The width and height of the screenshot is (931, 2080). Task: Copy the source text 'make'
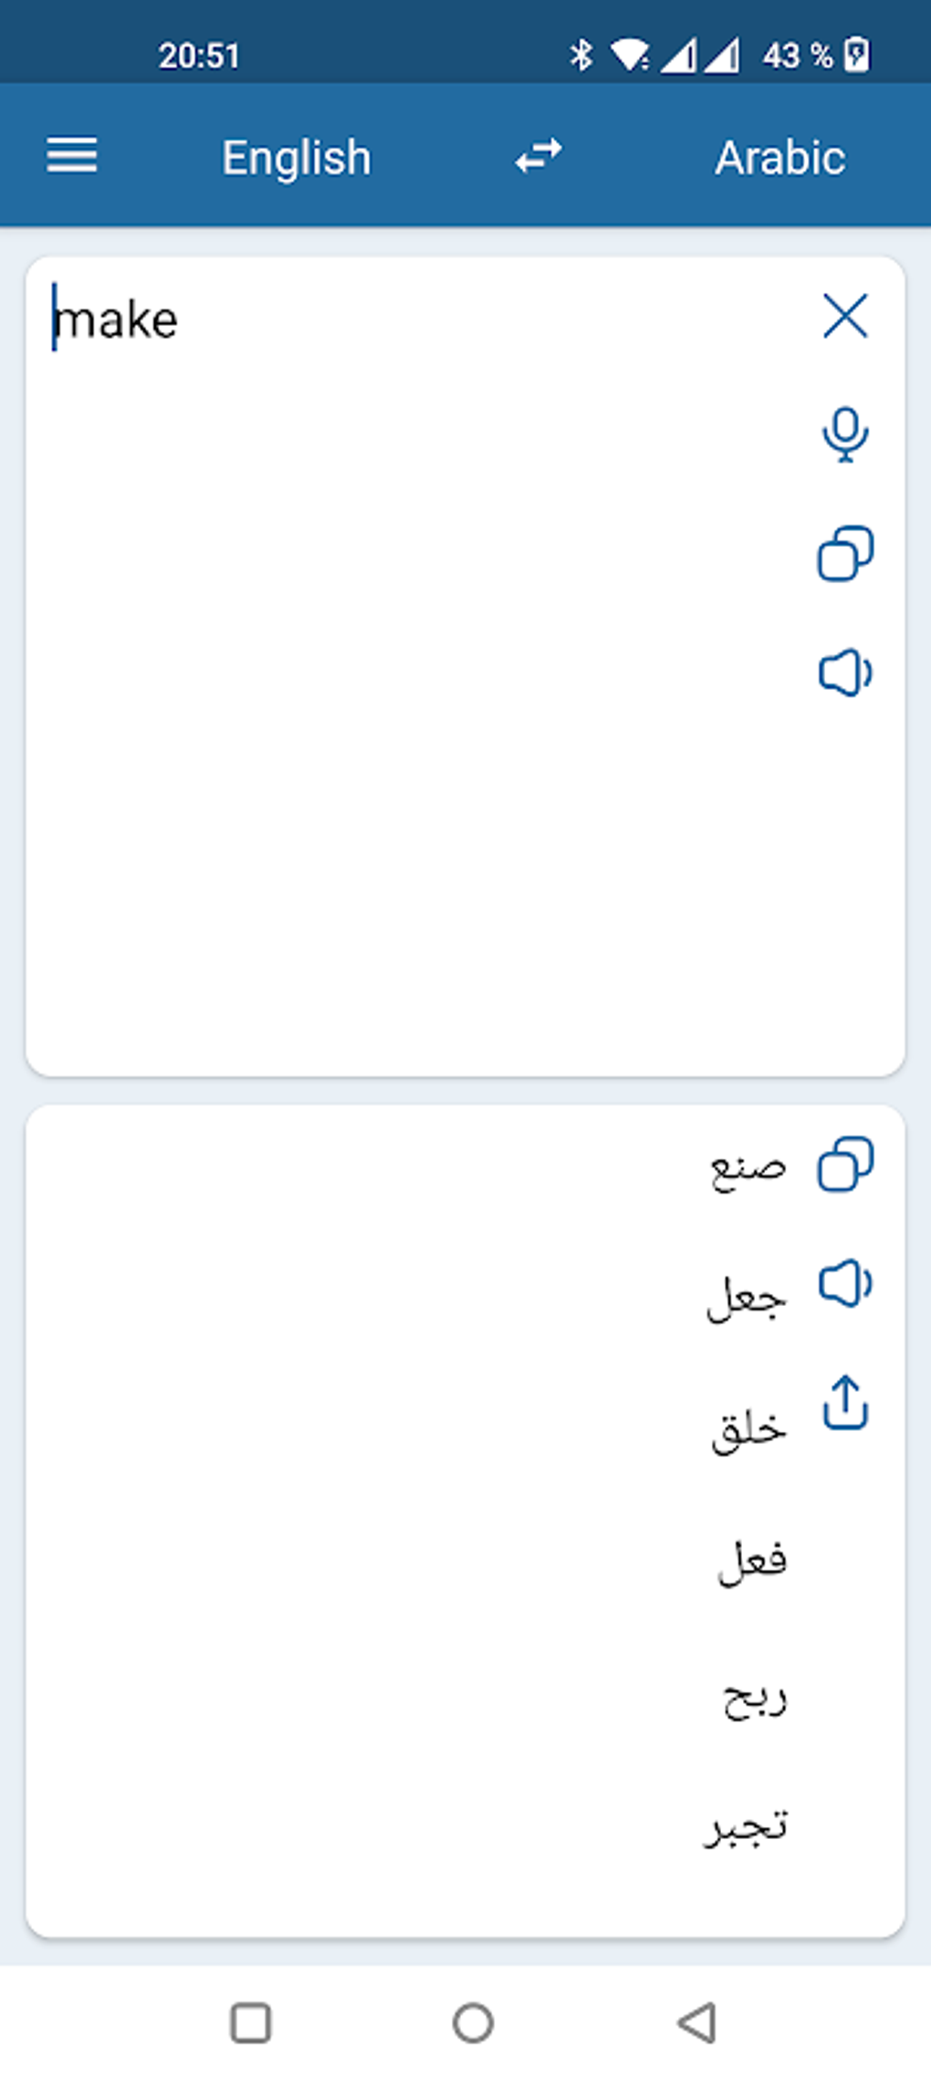845,553
